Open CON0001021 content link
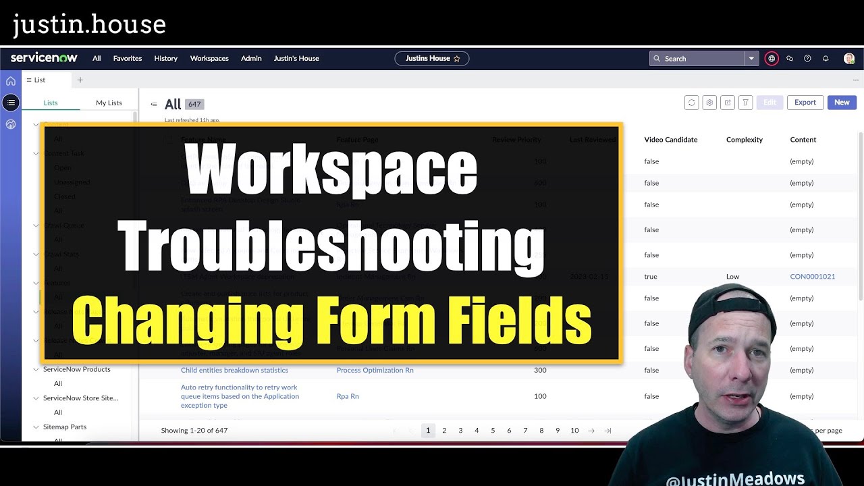The width and height of the screenshot is (864, 486). [x=813, y=277]
